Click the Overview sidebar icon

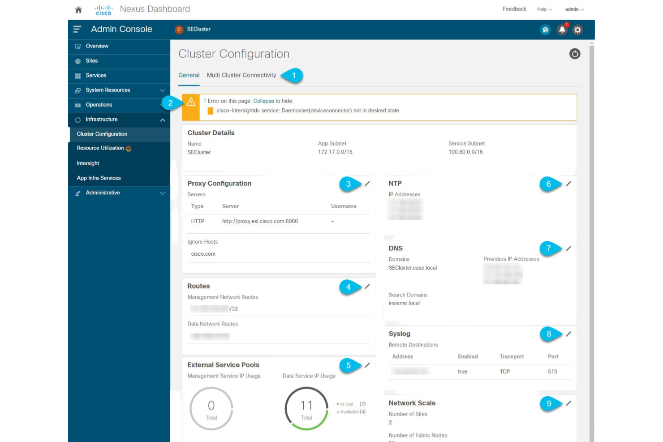coord(78,47)
